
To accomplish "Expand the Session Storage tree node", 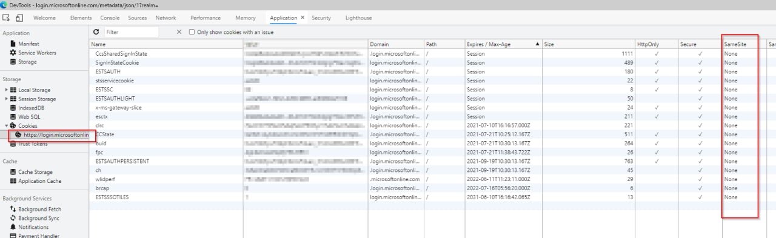I will tap(7, 99).
